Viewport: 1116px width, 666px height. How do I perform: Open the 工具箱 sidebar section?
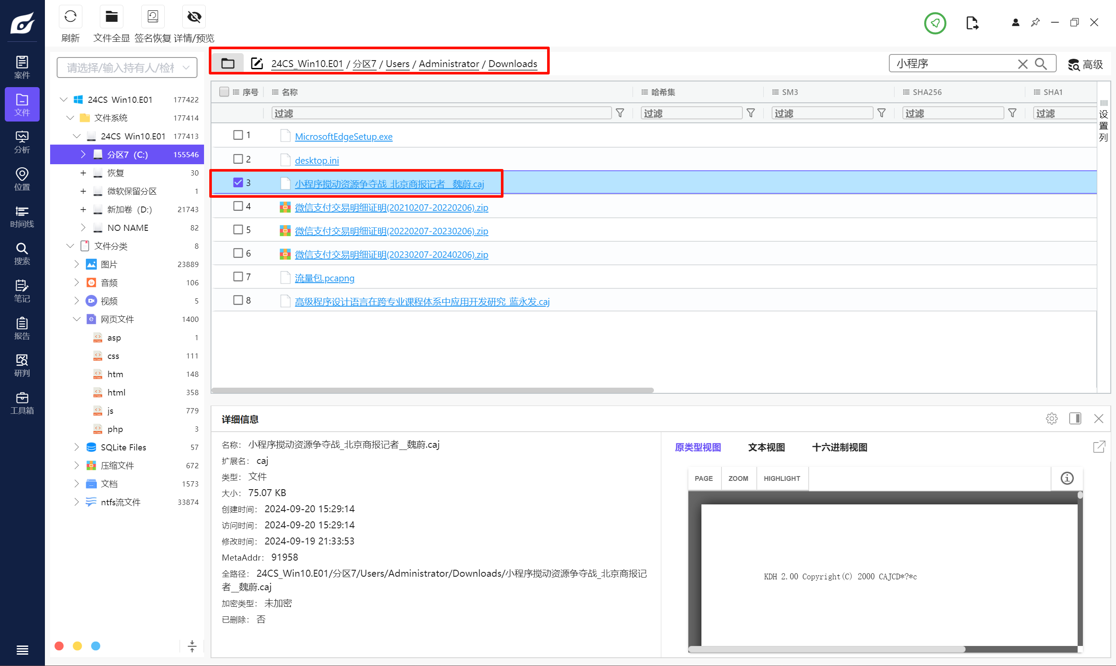coord(22,402)
